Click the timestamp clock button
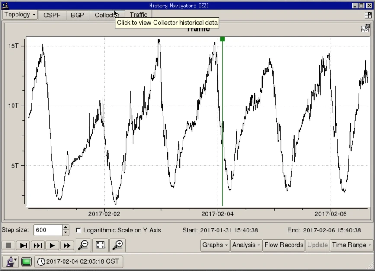Screen dimensions: 375x271 click(x=79, y=261)
